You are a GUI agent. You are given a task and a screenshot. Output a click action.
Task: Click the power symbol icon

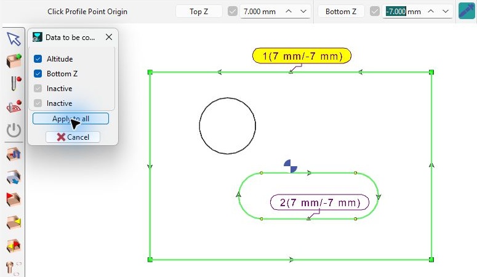[14, 130]
